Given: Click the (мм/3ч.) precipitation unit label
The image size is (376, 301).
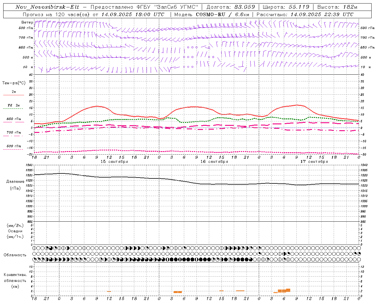Looking at the screenshot, I should coord(15,225).
